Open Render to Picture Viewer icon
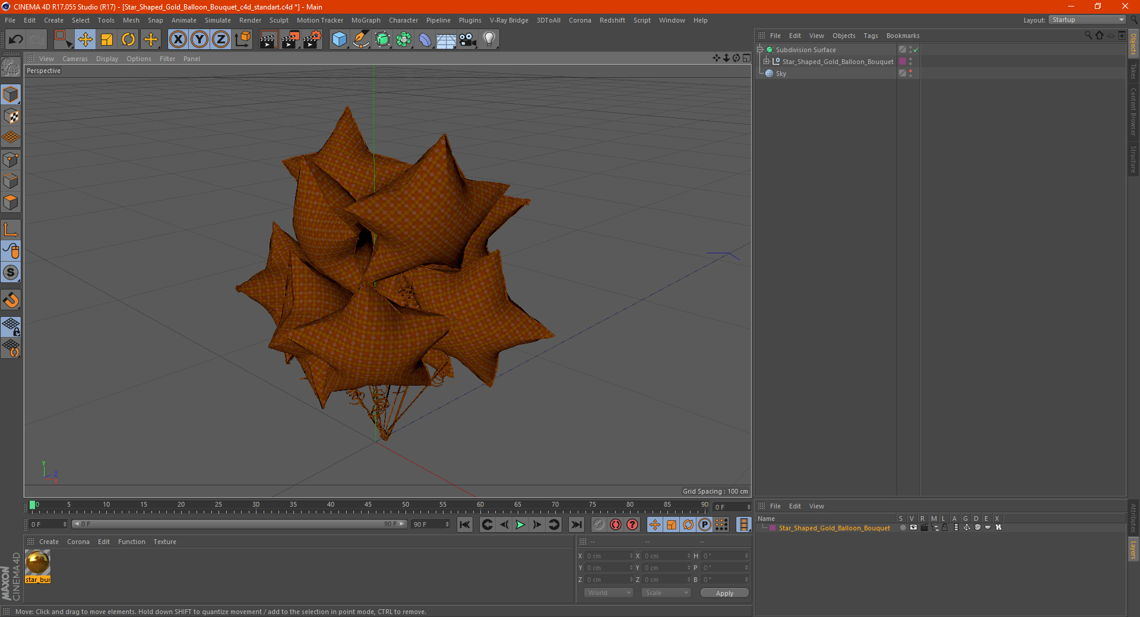Screen dimensions: 1140x617 coord(290,40)
